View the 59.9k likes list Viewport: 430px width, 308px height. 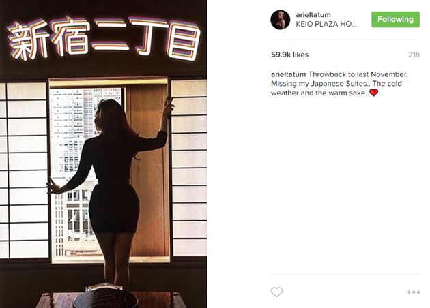tap(290, 55)
